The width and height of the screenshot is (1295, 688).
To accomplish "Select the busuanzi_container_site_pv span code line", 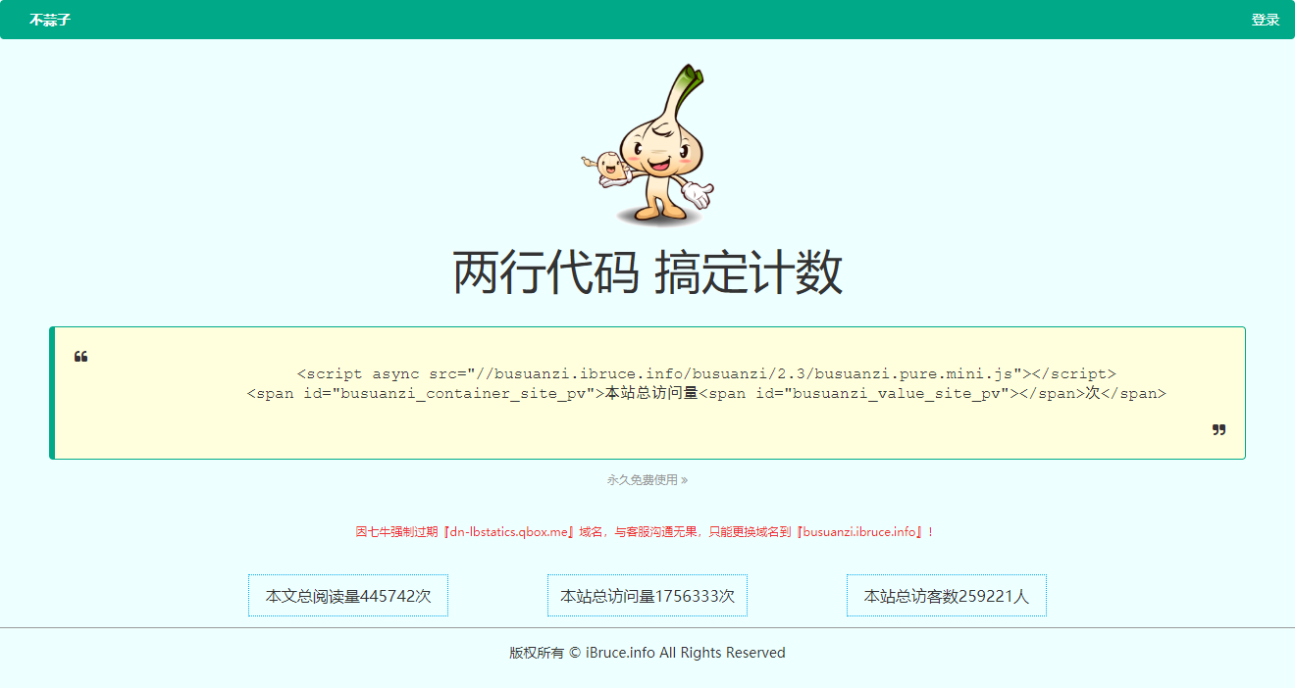I will tap(706, 393).
